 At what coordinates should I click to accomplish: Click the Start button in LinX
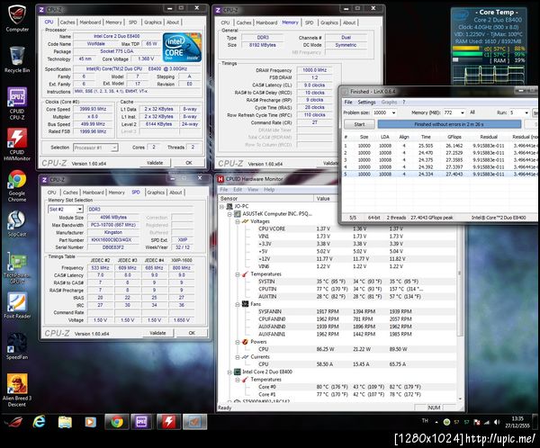point(359,124)
